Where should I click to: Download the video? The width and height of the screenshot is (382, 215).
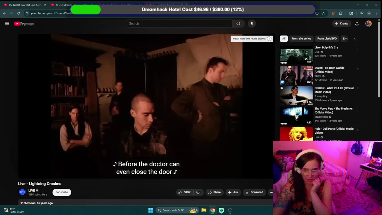pos(254,192)
